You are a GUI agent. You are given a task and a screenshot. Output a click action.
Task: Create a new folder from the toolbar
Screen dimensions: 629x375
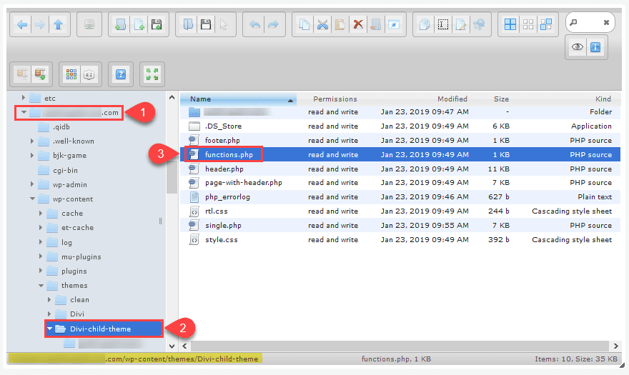pyautogui.click(x=121, y=24)
